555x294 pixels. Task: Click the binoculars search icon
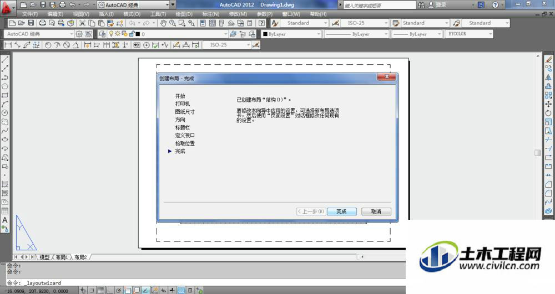coord(421,5)
